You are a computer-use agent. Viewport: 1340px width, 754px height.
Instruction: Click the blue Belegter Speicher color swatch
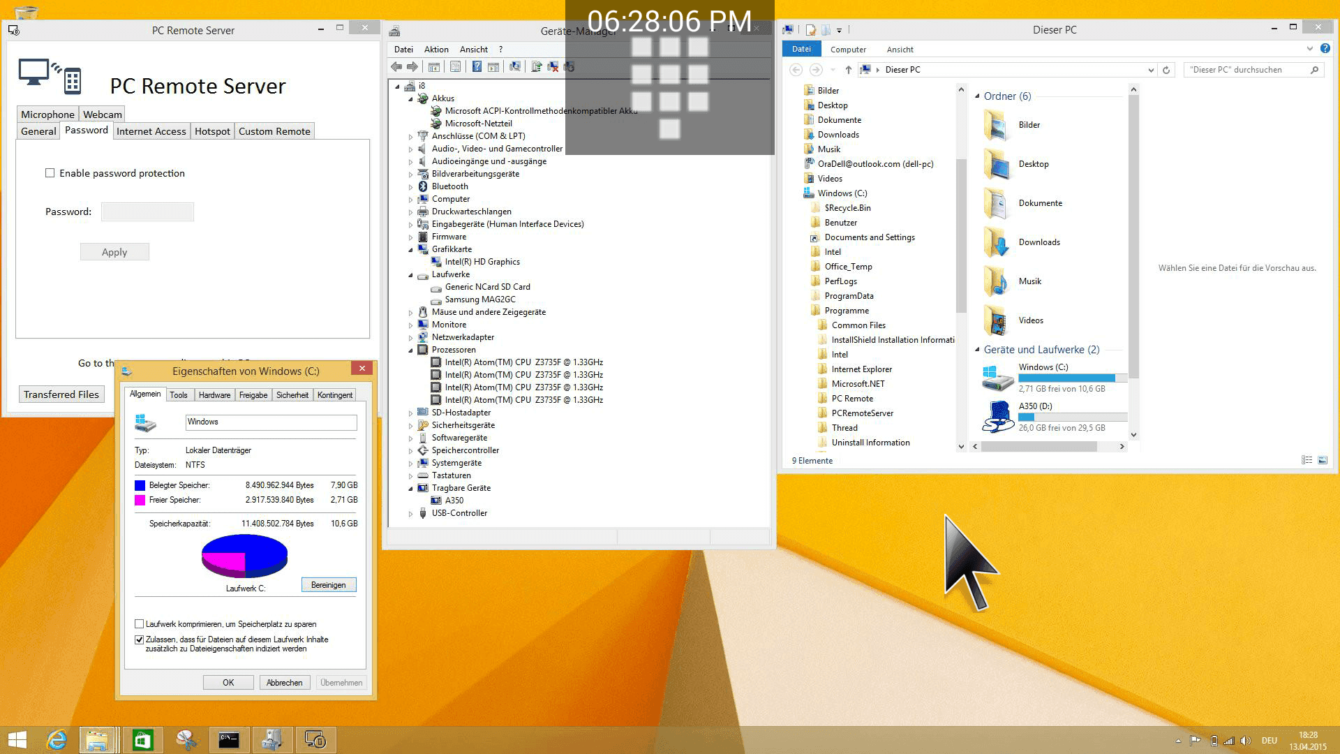pyautogui.click(x=140, y=485)
